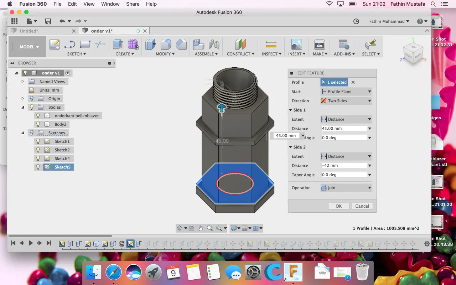This screenshot has width=456, height=285.
Task: Click the Undo arrow icon
Action: [62, 21]
